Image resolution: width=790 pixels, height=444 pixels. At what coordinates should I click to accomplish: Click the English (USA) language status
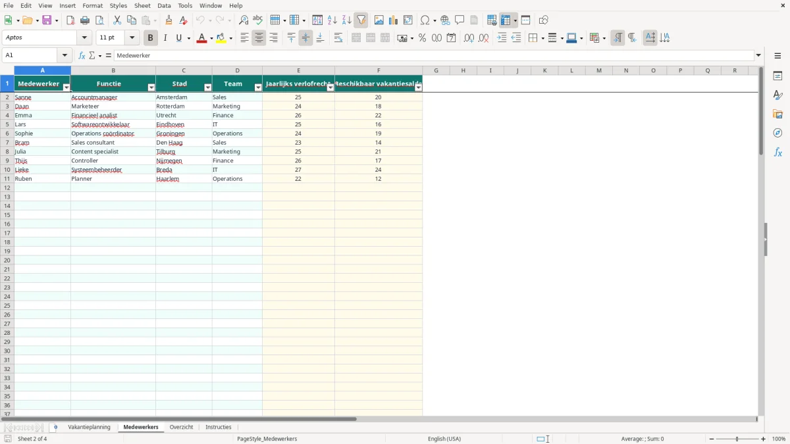[444, 439]
